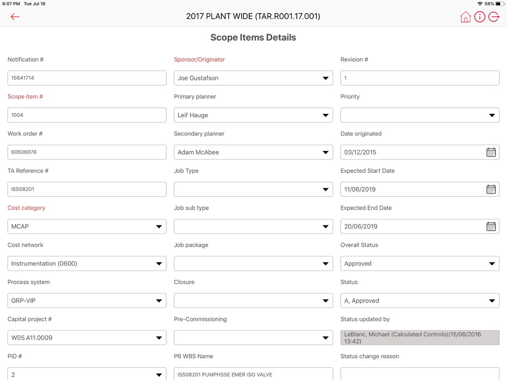507x380 pixels.
Task: Open the Closure dropdown
Action: (x=253, y=300)
